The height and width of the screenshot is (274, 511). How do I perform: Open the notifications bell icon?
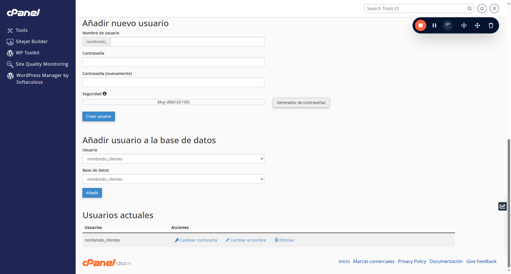(482, 8)
